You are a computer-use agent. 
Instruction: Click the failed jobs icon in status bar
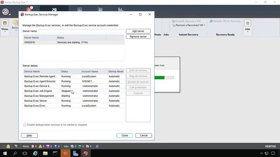(x=87, y=147)
